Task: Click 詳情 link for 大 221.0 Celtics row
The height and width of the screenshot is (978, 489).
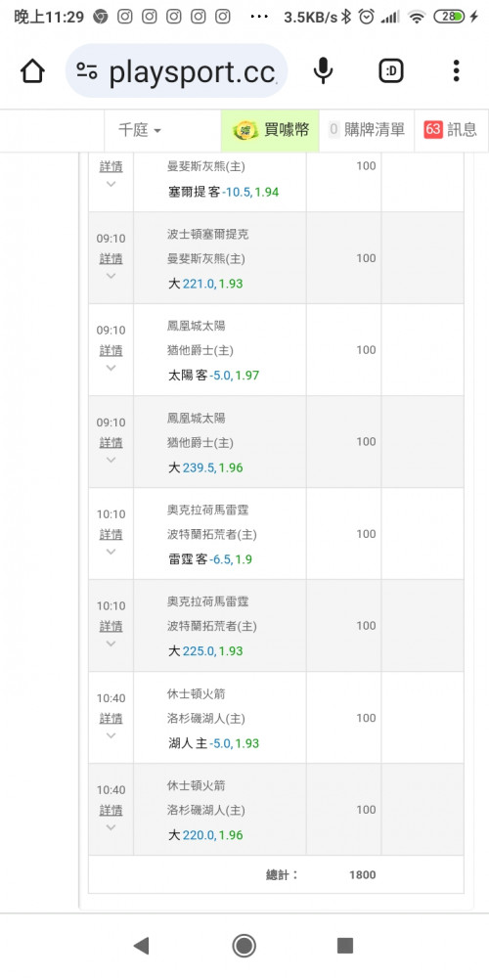Action: click(x=111, y=259)
